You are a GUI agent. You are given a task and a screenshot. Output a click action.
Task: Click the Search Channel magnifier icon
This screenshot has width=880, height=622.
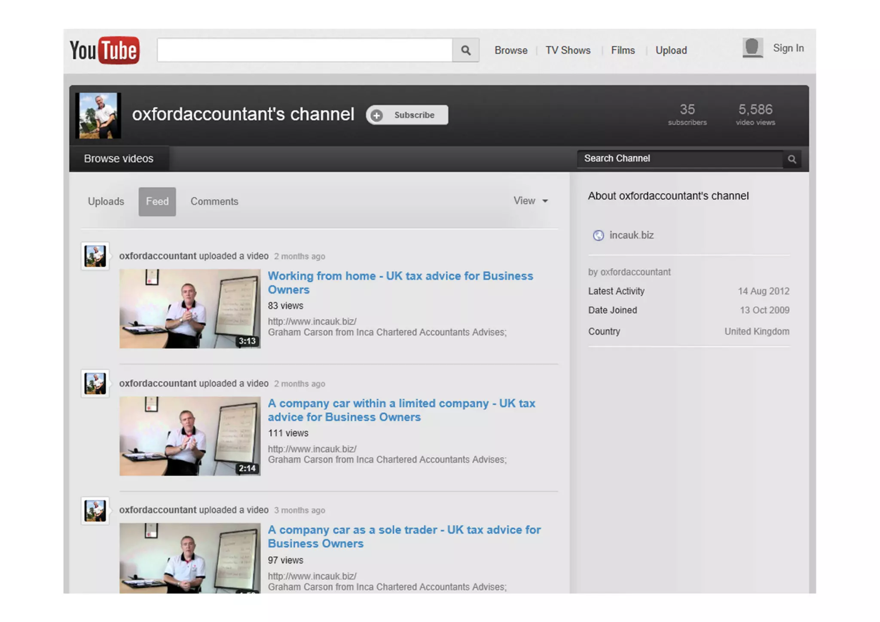tap(792, 159)
